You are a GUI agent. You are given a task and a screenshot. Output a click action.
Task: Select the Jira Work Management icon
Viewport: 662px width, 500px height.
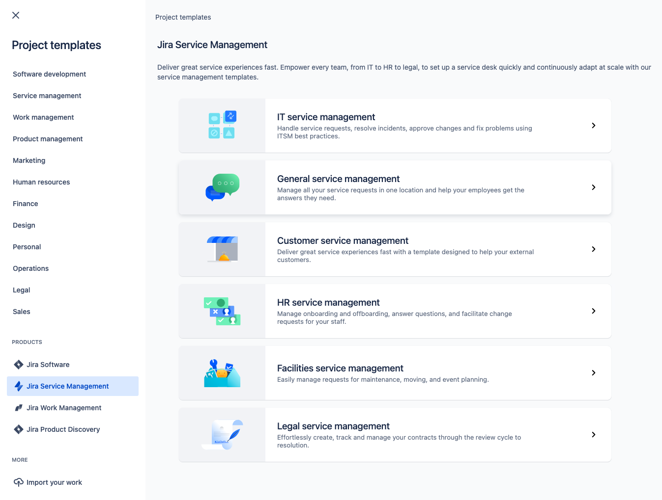click(x=18, y=407)
